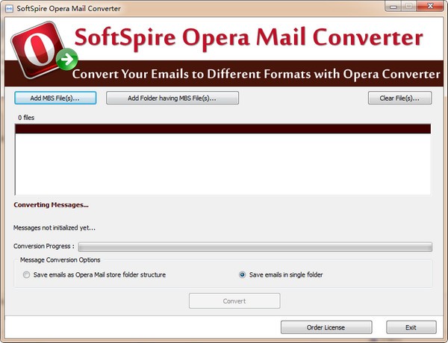Screen dimensions: 448x343
Task: Select the dark highlighted row in file list
Action: (223, 129)
